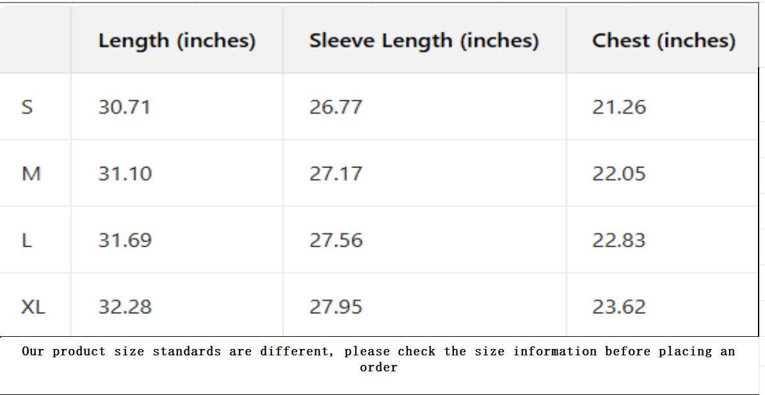Click the Length (inches) column header

pos(177,41)
